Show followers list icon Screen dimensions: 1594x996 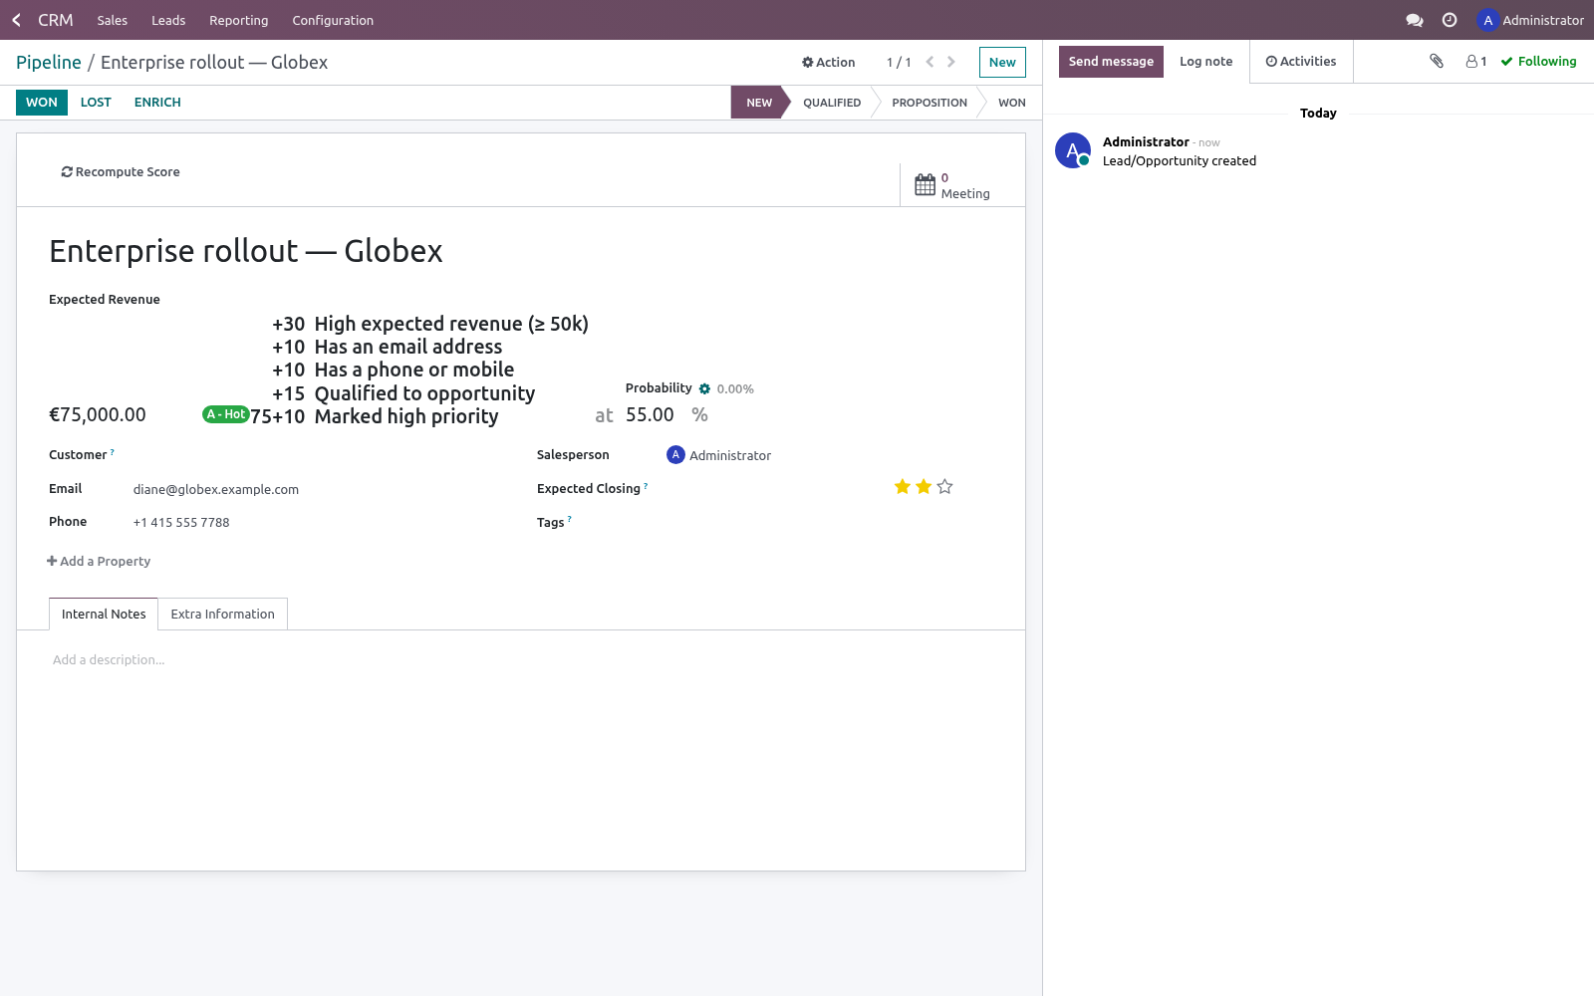coord(1475,61)
